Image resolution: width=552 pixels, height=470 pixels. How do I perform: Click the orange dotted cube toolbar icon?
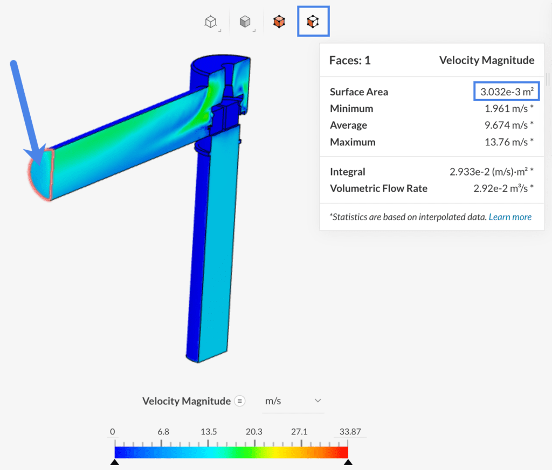279,21
